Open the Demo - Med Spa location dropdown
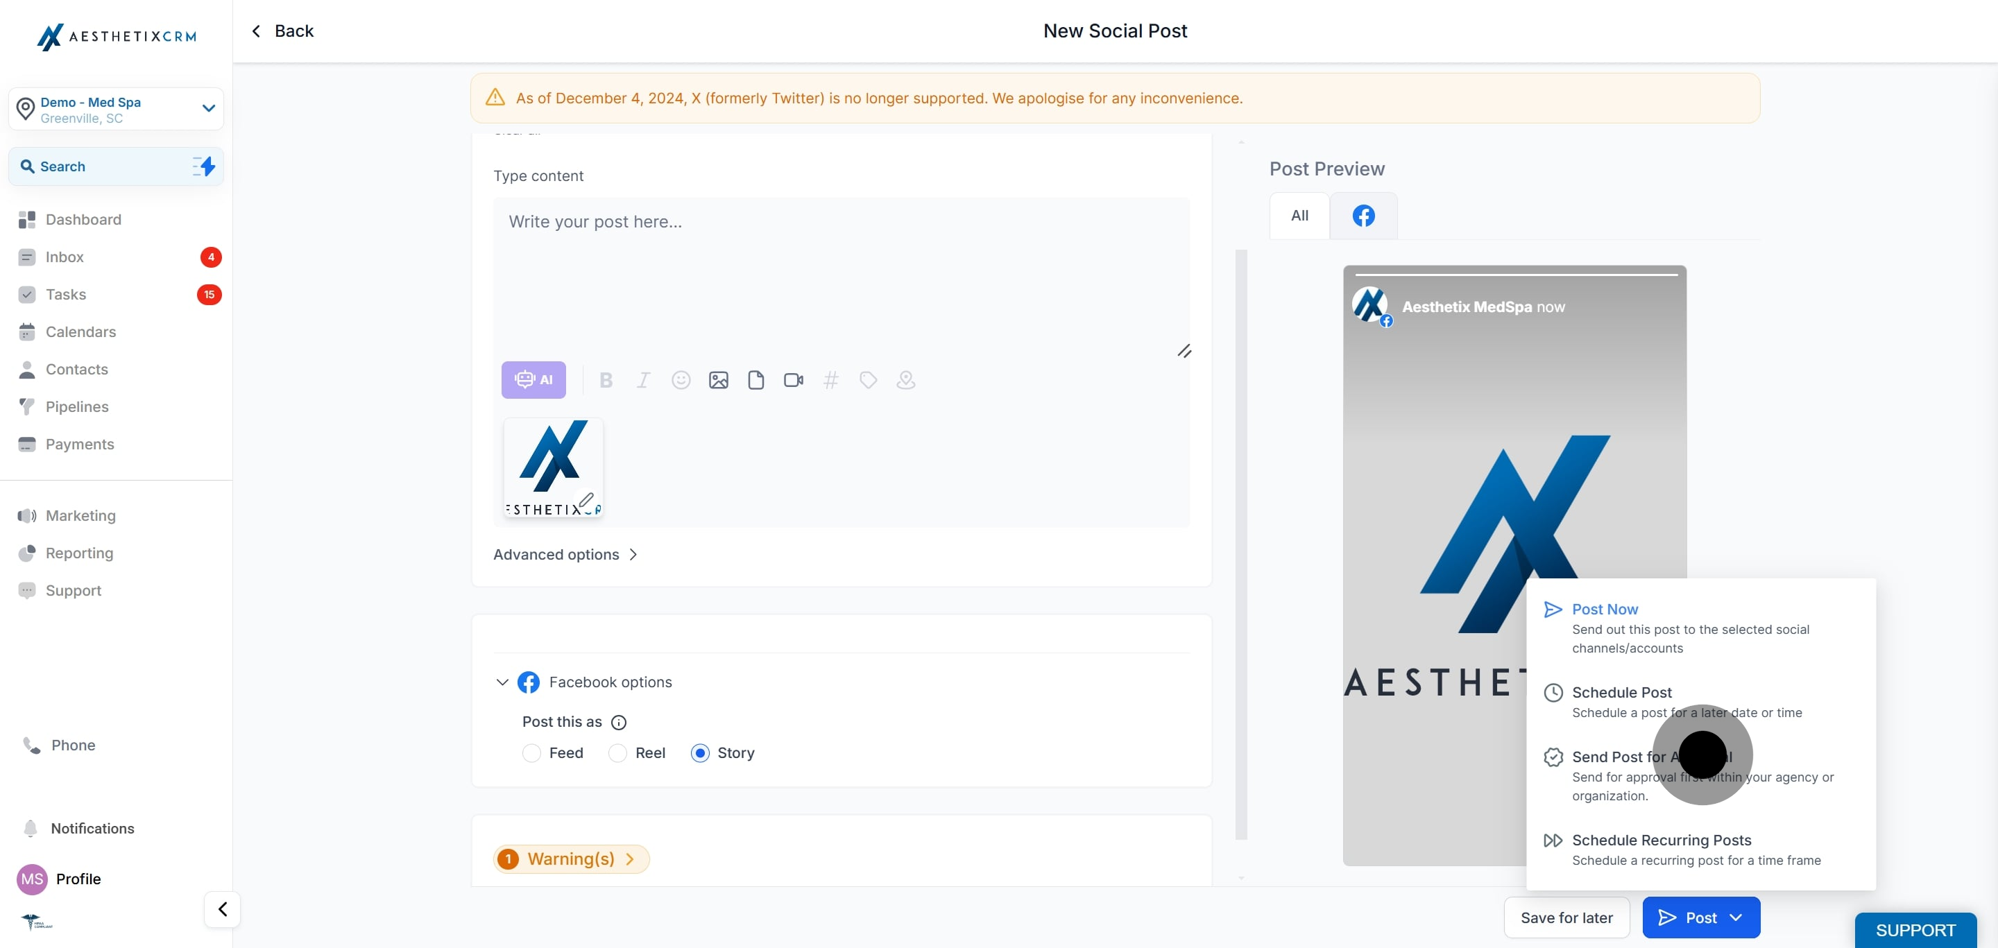This screenshot has height=948, width=1998. pos(117,110)
